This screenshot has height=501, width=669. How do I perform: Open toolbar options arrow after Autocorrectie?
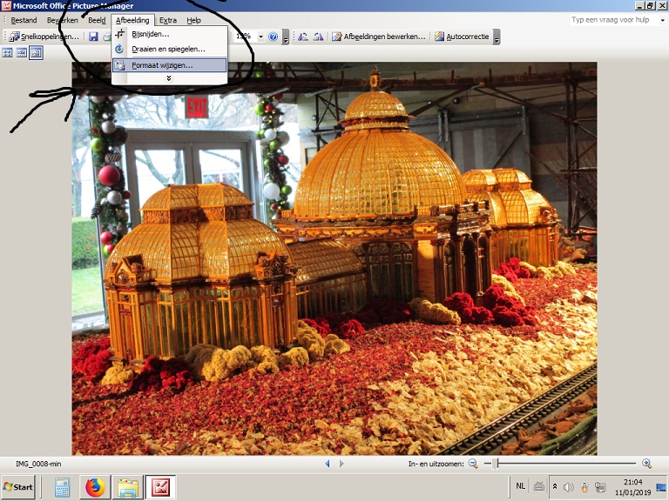497,37
